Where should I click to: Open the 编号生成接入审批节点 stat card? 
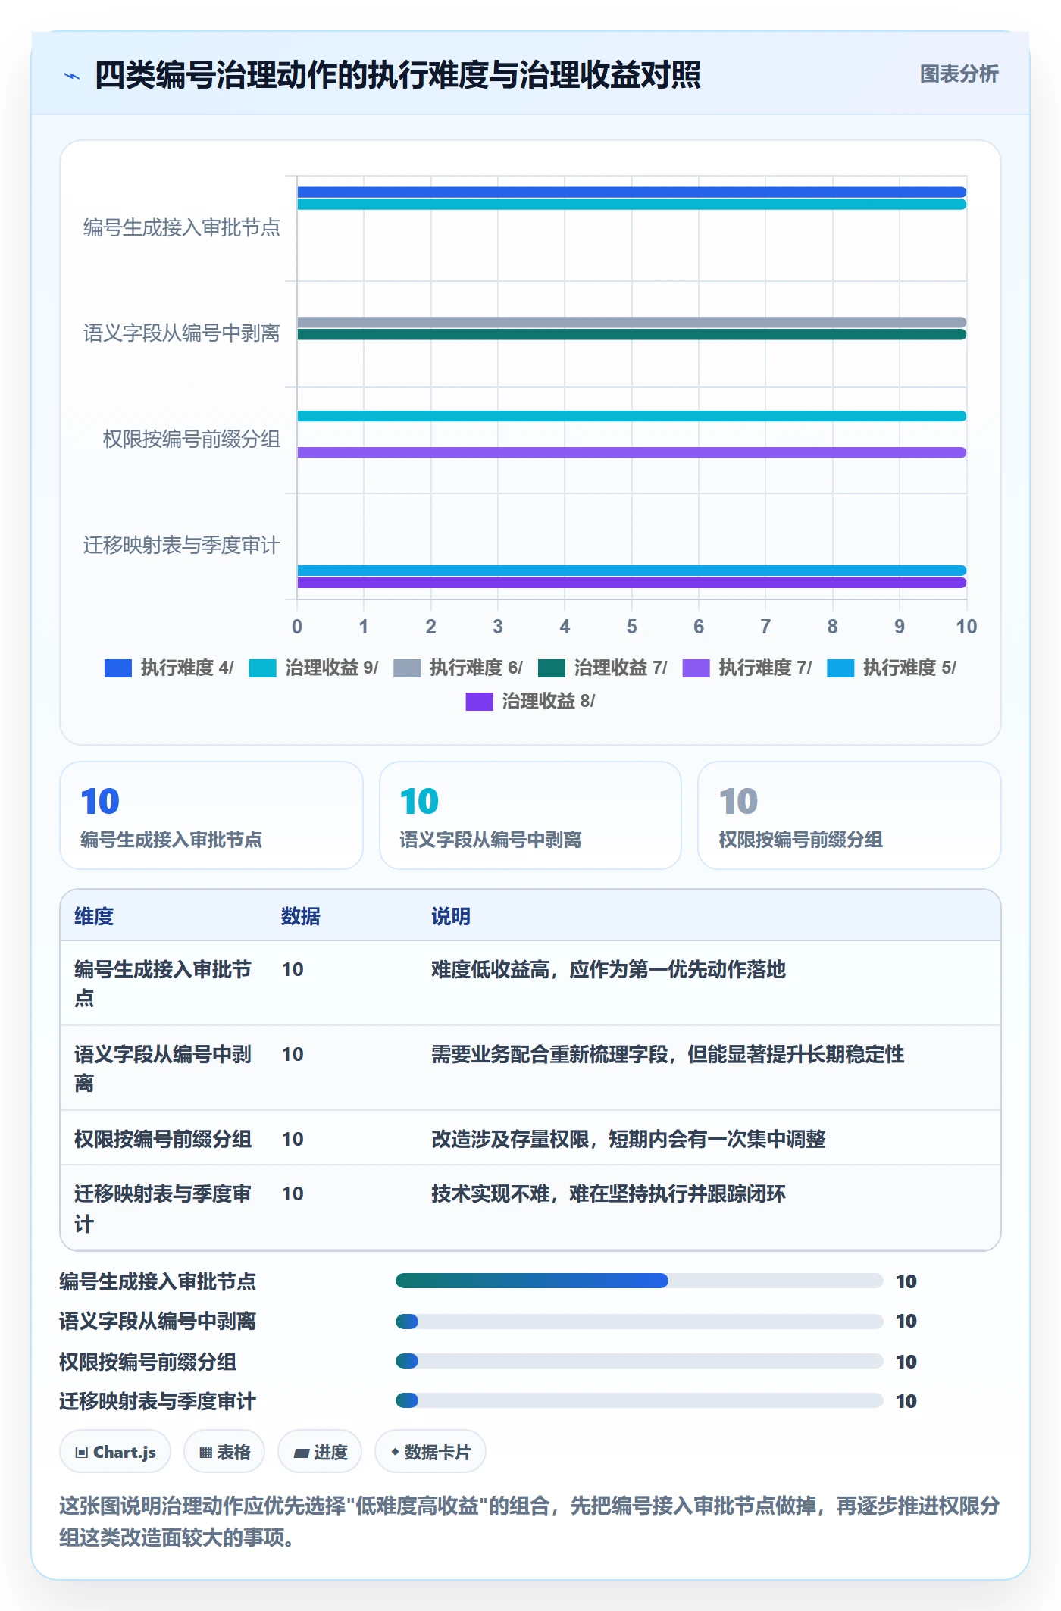pos(211,815)
